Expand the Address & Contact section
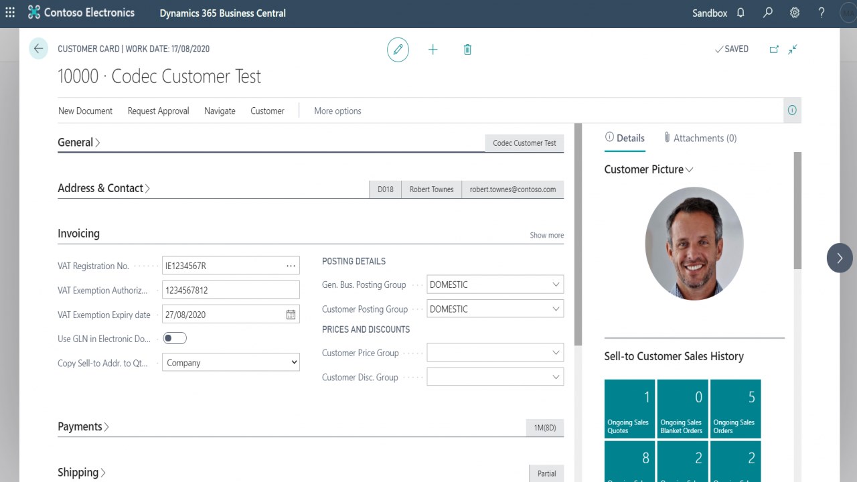Image resolution: width=857 pixels, height=482 pixels. tap(104, 188)
